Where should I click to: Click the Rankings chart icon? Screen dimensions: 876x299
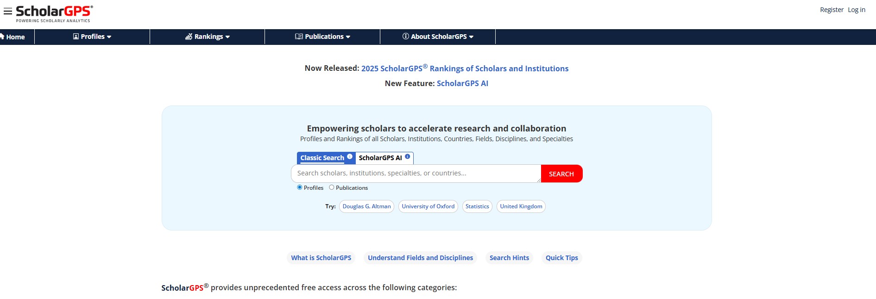[189, 37]
